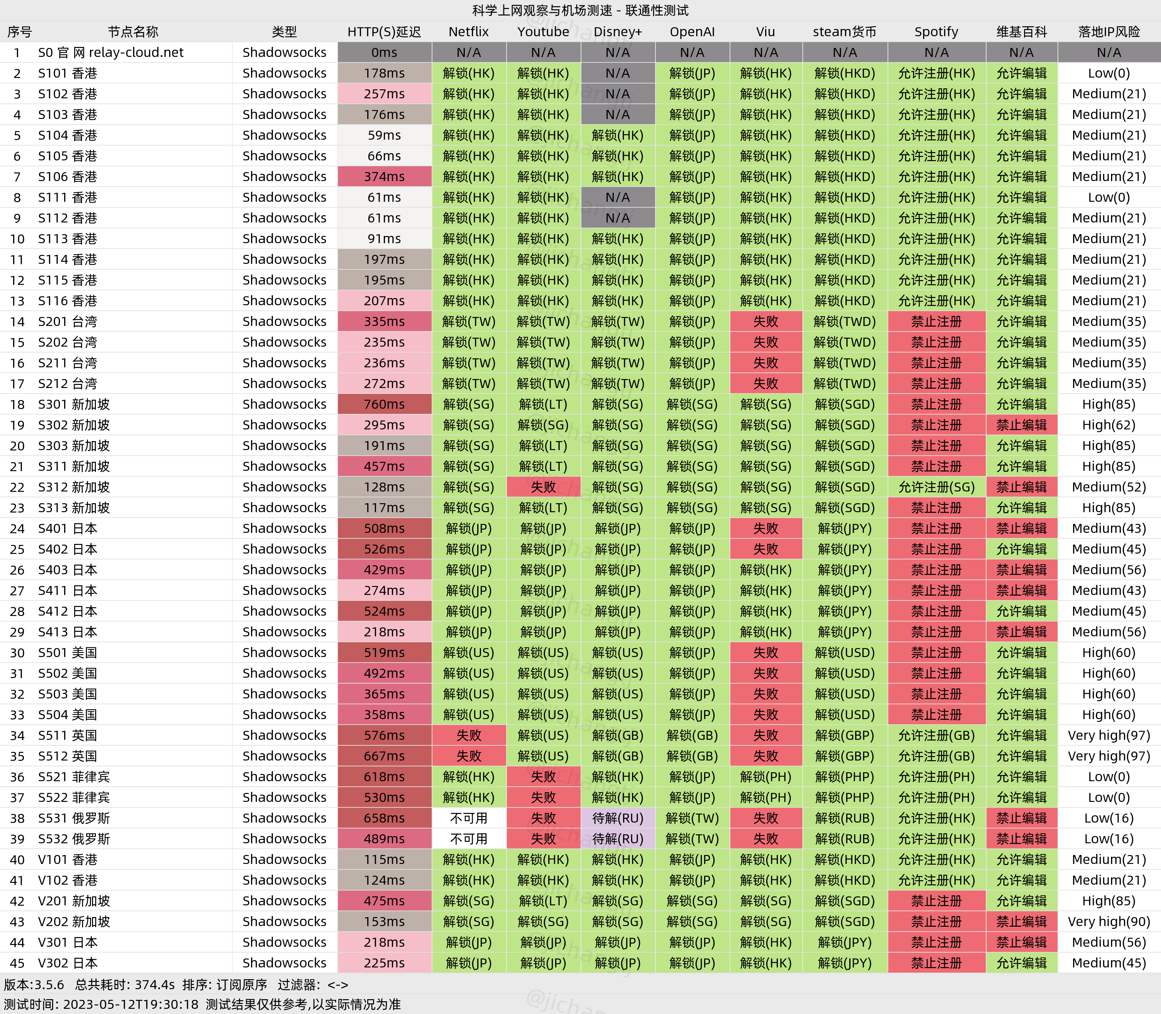Click the Netflix column header

coord(469,32)
